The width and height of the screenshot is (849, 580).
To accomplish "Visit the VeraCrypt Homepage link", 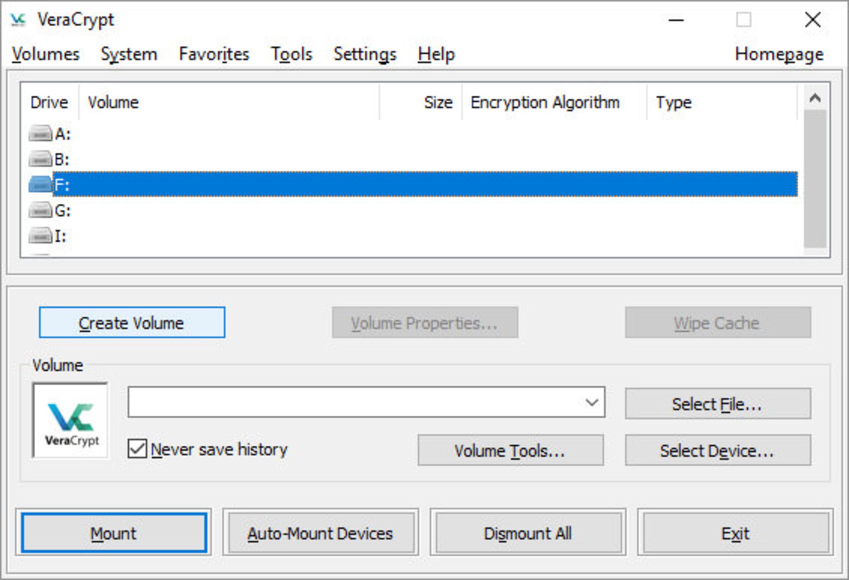I will pos(779,54).
